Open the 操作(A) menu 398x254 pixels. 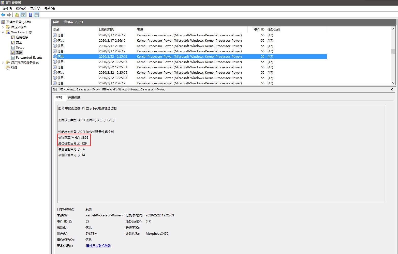(x=21, y=9)
